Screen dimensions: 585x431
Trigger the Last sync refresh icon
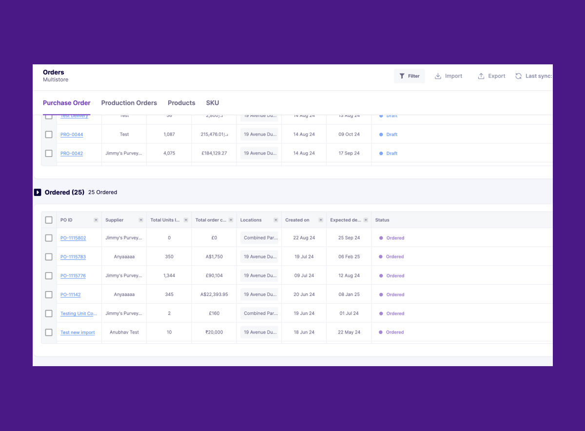pyautogui.click(x=518, y=76)
